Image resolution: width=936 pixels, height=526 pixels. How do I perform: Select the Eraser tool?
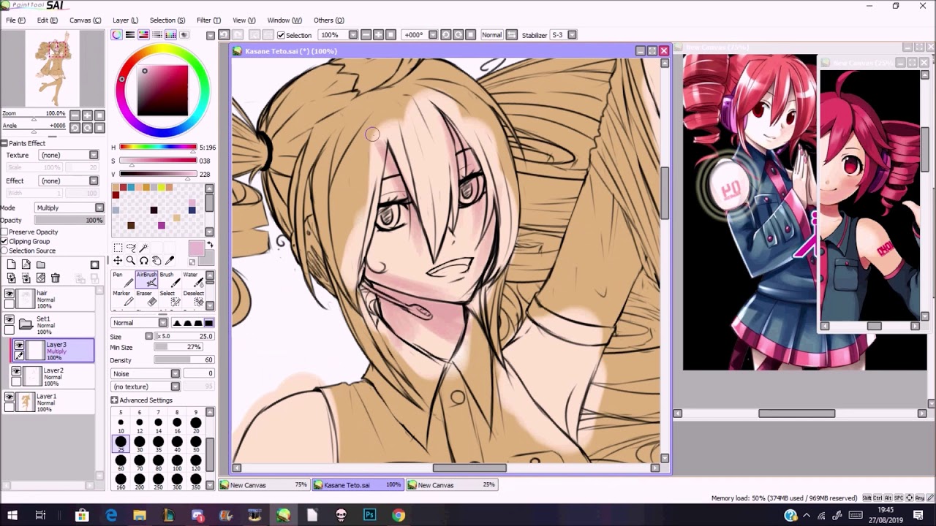[x=146, y=297]
